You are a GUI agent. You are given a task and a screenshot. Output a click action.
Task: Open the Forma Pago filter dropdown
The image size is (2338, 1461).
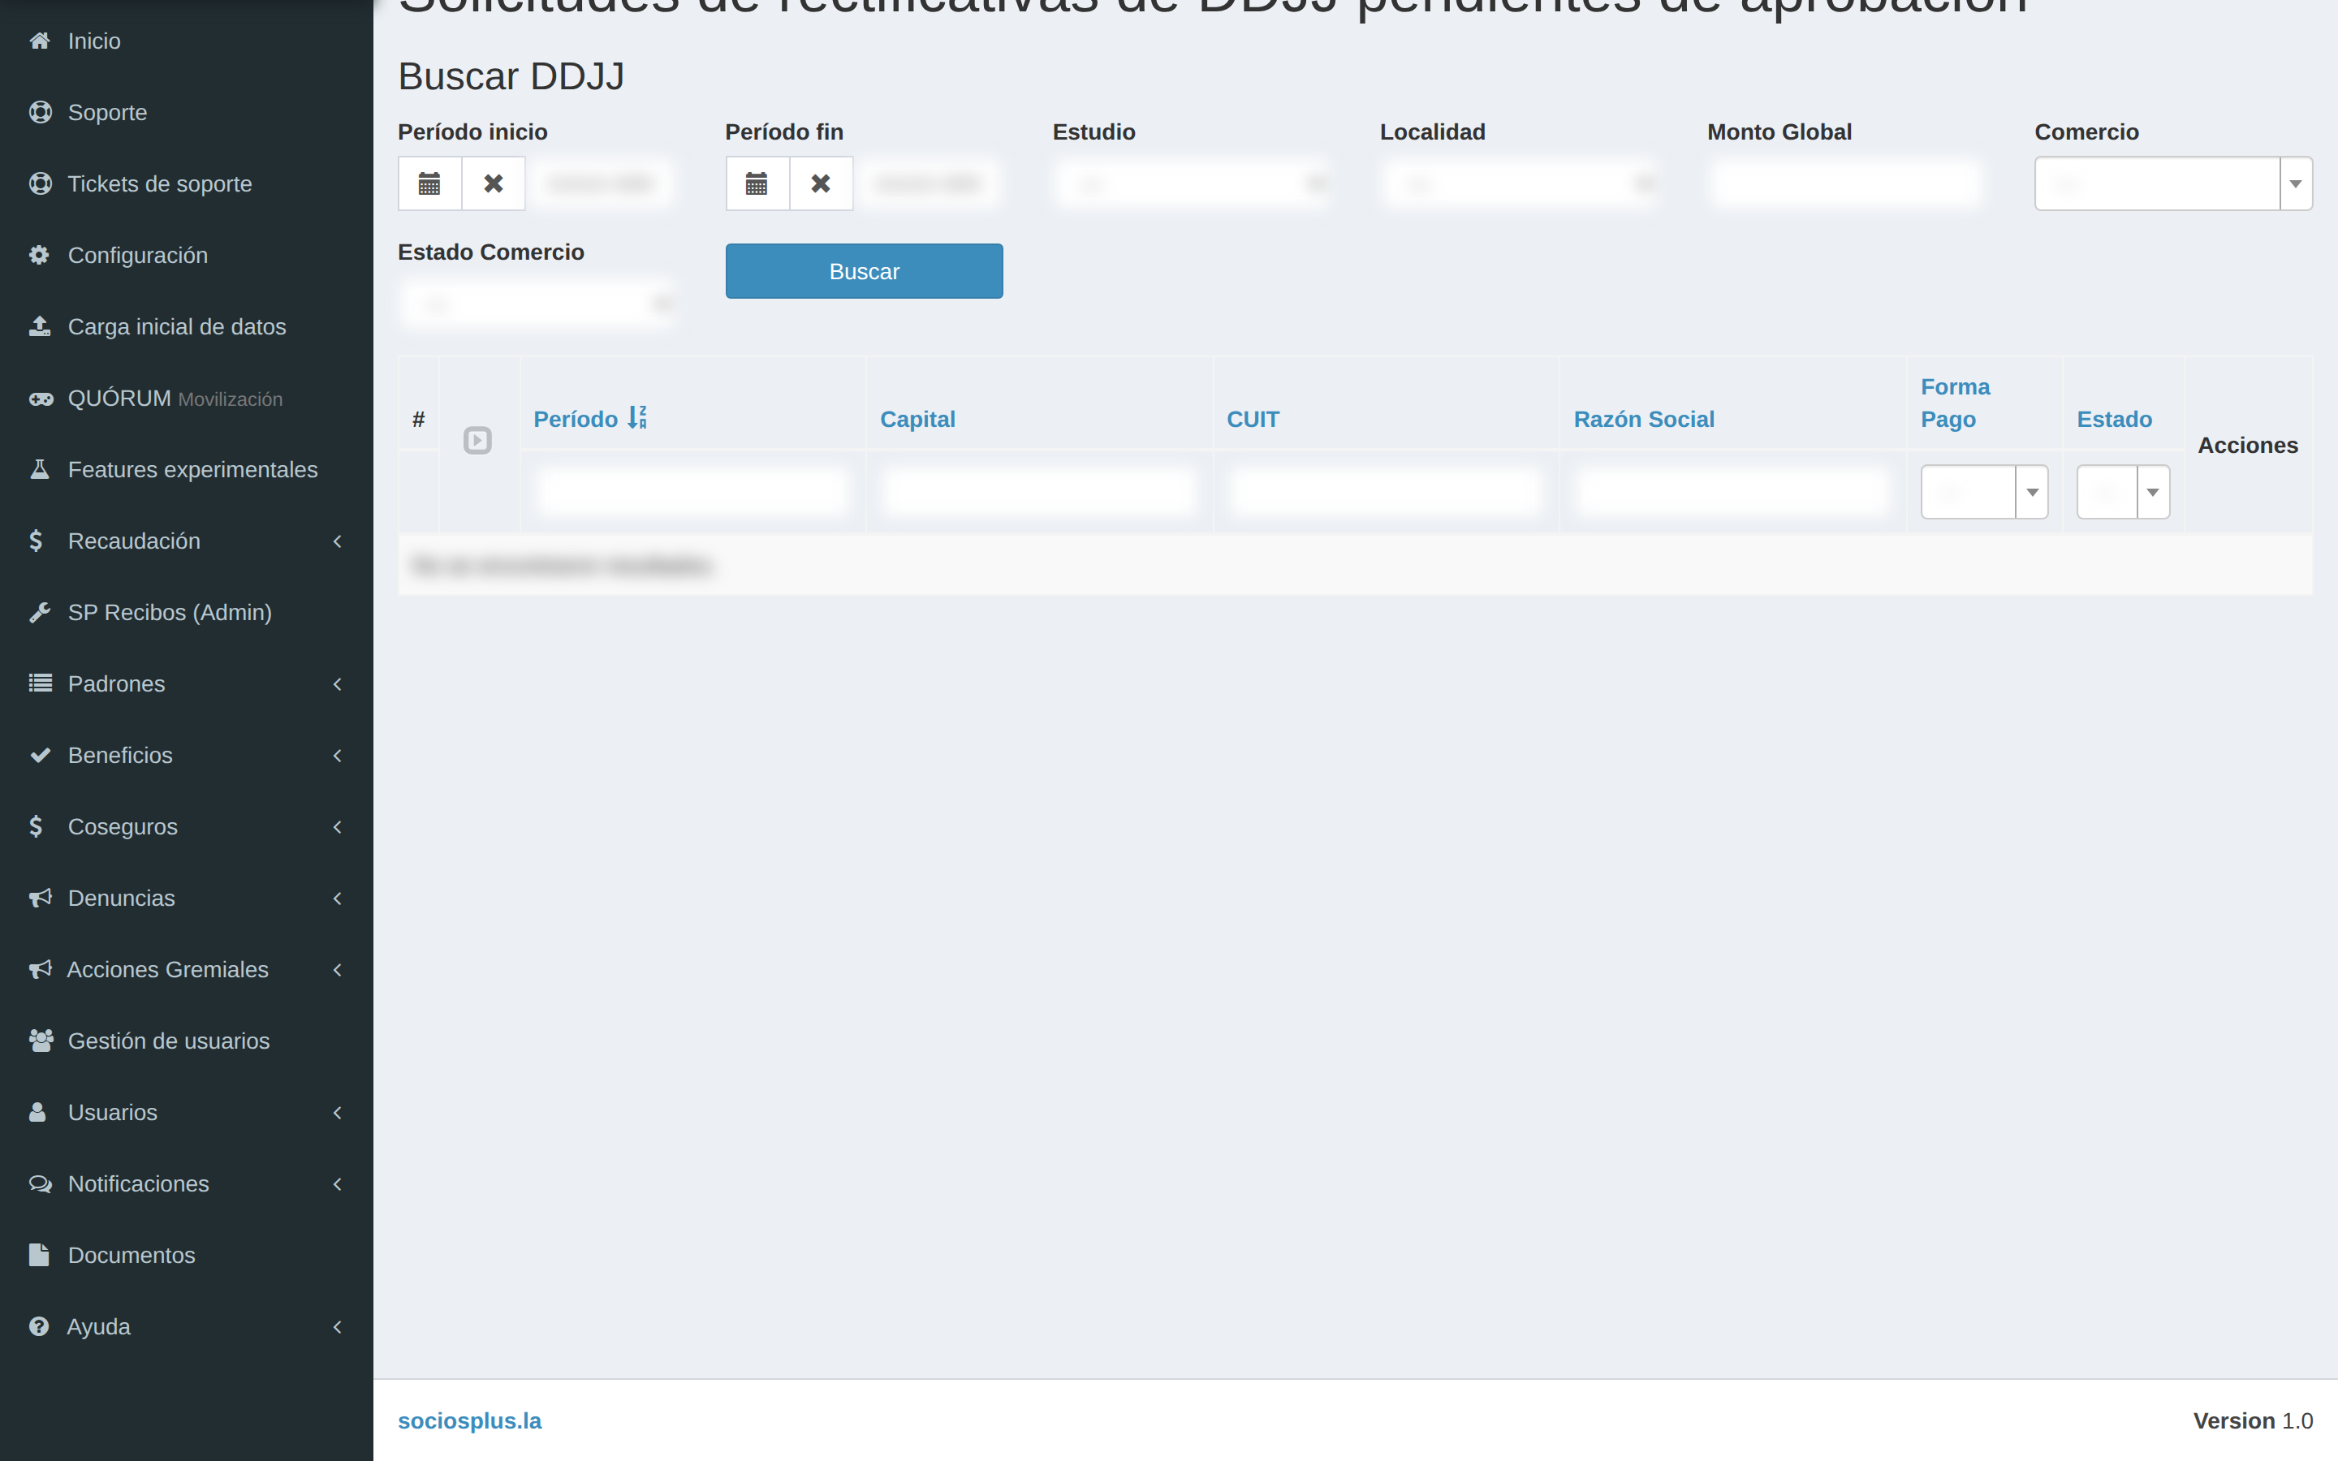1984,492
